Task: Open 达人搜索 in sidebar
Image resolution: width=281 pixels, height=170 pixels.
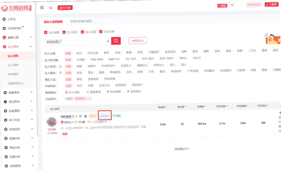Action: (13, 56)
